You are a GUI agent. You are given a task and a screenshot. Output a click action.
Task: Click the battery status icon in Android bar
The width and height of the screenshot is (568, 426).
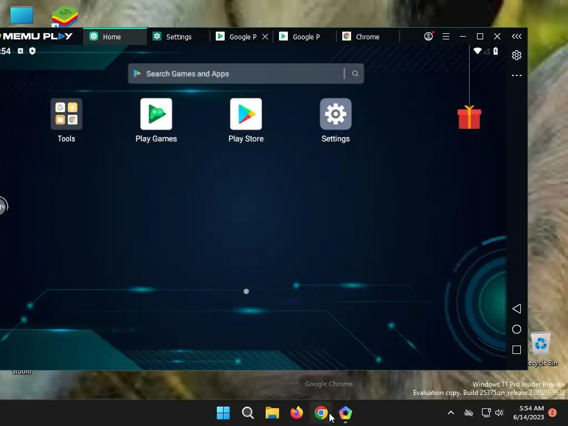(495, 51)
